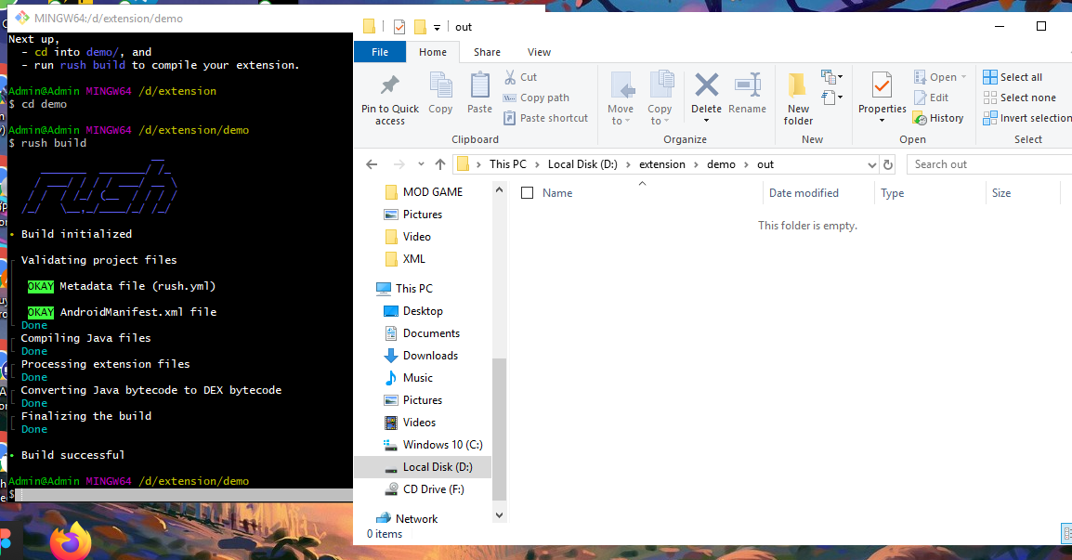1072x560 pixels.
Task: Click Copy path in Clipboard group
Action: pos(537,98)
